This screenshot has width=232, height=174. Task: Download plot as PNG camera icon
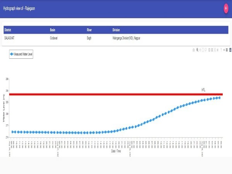click(193, 50)
